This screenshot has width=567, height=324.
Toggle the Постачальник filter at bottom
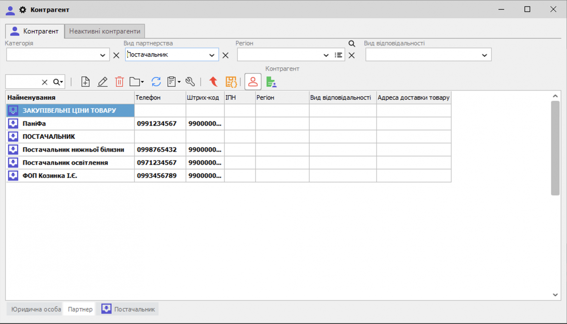click(128, 309)
